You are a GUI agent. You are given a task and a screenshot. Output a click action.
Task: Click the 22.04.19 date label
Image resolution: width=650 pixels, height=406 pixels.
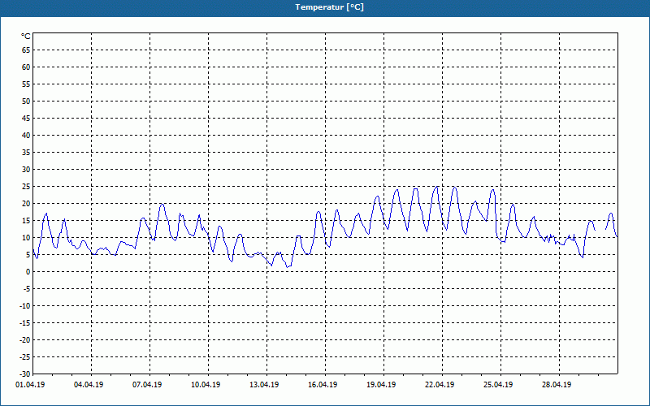click(x=440, y=384)
